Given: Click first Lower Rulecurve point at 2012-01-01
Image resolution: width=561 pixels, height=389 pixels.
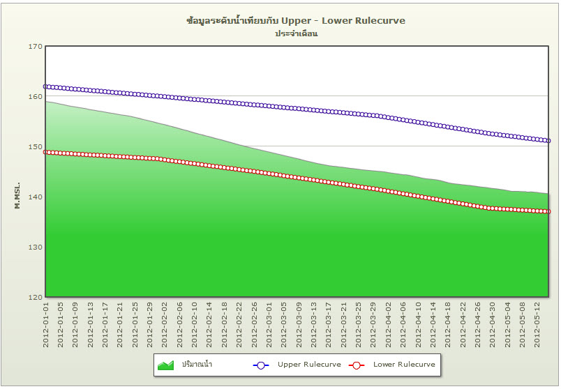Looking at the screenshot, I should [x=45, y=152].
